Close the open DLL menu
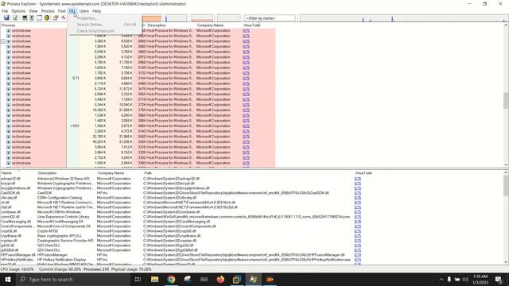 click(x=72, y=11)
